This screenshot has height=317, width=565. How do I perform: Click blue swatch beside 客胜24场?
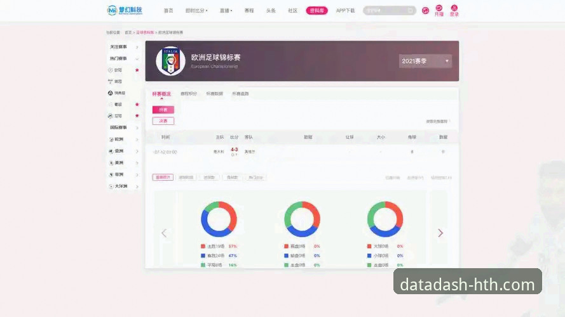[x=203, y=256]
